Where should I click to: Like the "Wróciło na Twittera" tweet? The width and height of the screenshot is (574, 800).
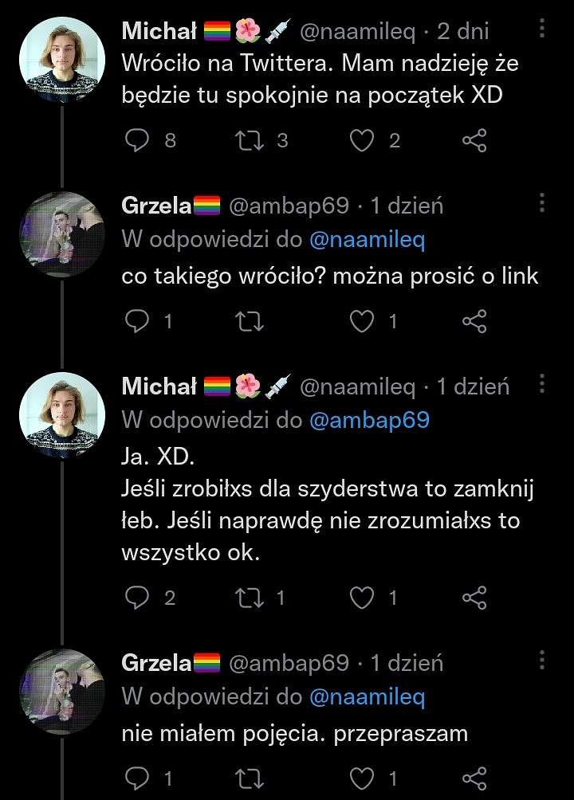[x=362, y=140]
